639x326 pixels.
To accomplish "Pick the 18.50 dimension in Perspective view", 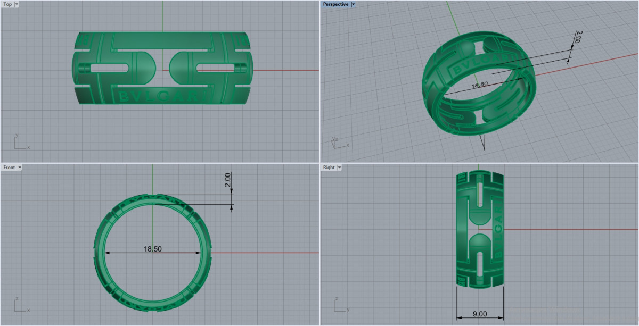I will coord(480,85).
